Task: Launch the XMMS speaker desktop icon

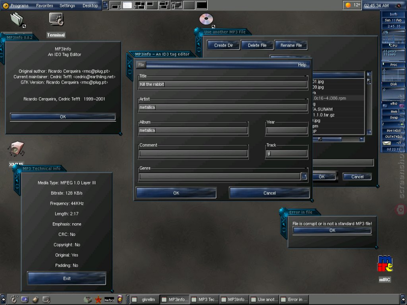Action: 16,149
